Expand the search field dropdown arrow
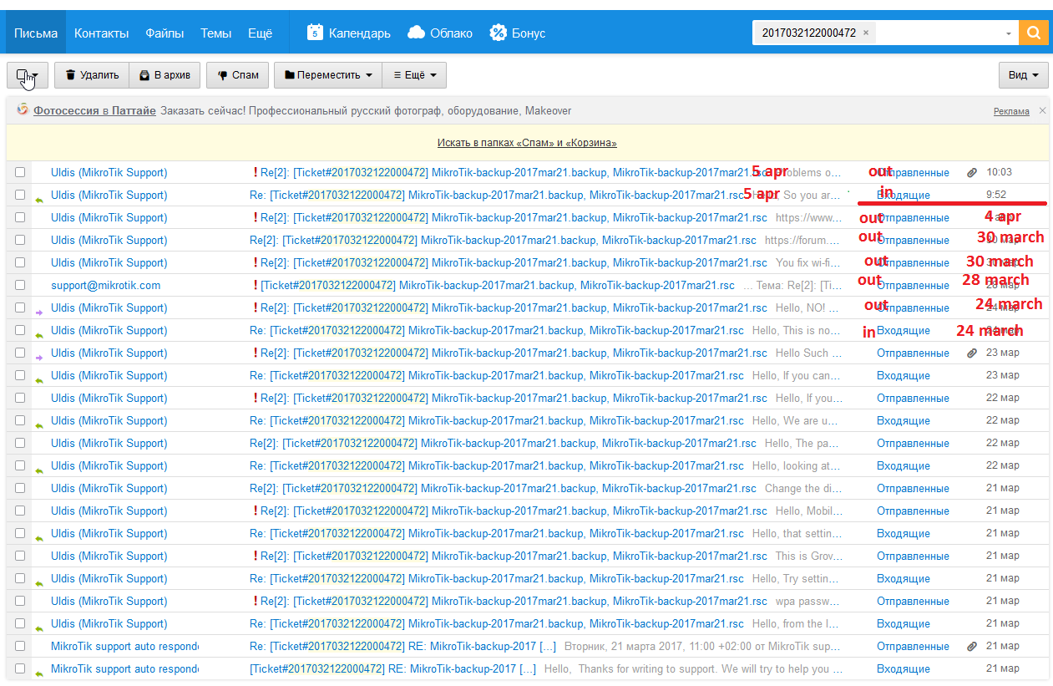1053x686 pixels. (1009, 33)
